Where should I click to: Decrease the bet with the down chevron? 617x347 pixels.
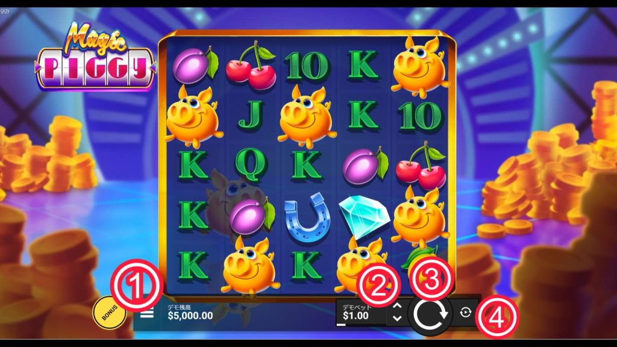pyautogui.click(x=398, y=318)
